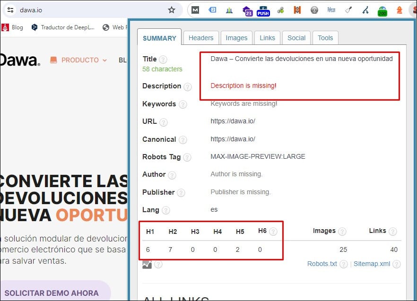This screenshot has height=301, width=417.
Task: Click the H5 count value 2
Action: 237,249
